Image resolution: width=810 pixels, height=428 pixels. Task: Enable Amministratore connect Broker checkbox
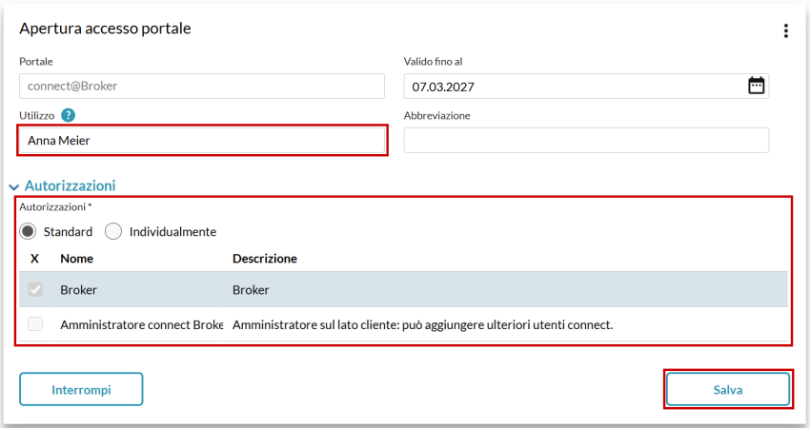point(35,323)
